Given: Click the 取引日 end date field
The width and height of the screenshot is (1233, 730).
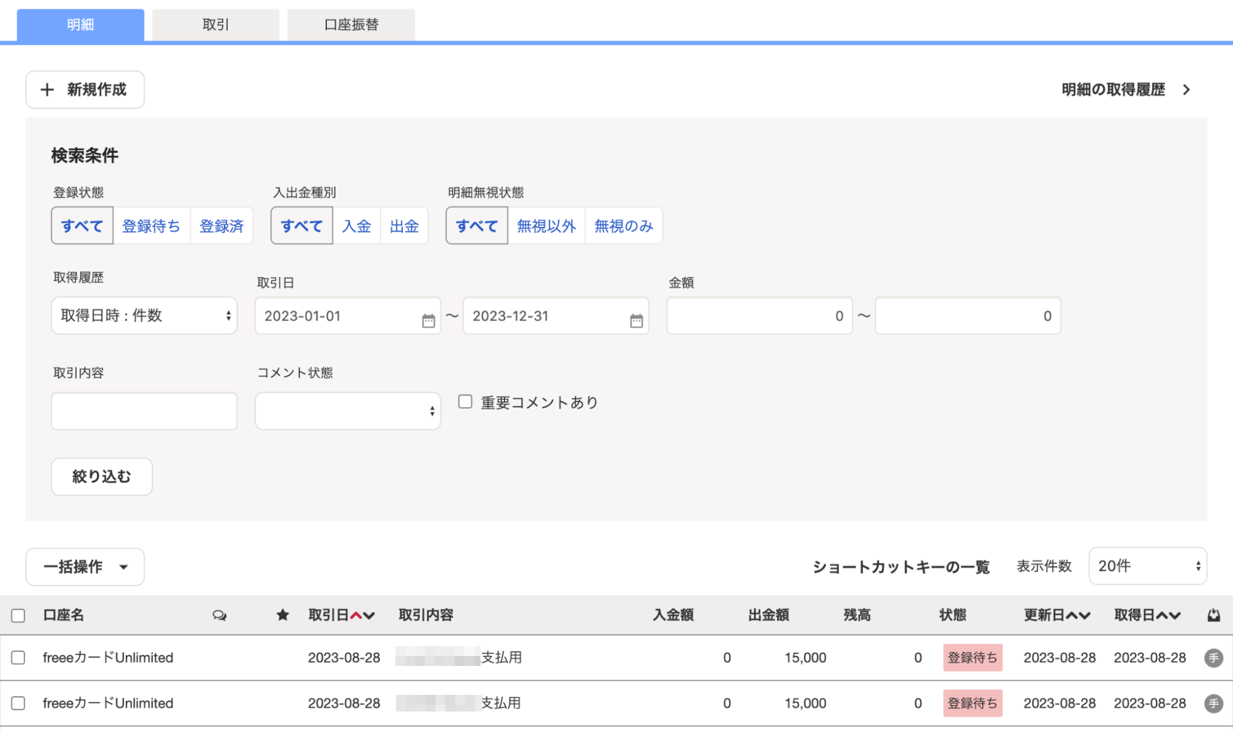Looking at the screenshot, I should click(556, 316).
